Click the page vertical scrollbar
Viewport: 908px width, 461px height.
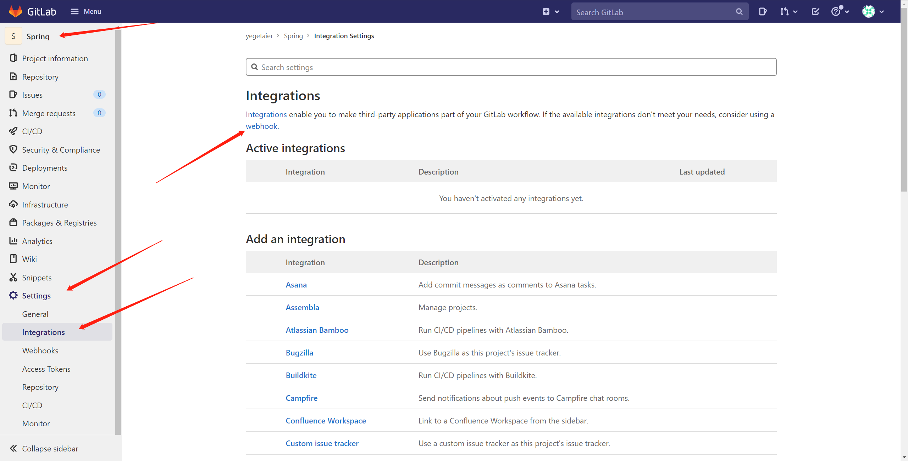click(904, 99)
